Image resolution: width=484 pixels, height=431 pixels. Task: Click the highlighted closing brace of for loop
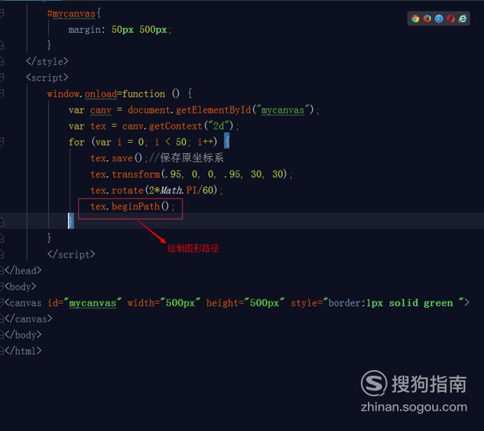71,221
